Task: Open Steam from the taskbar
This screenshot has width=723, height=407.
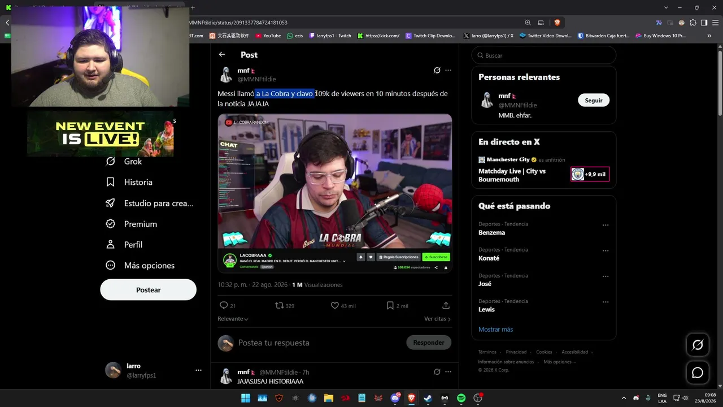Action: (428, 398)
